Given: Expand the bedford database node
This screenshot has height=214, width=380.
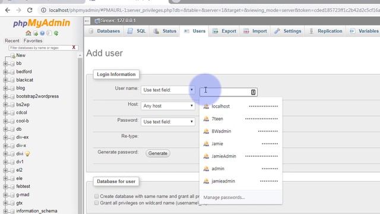Looking at the screenshot, I should 5,72.
